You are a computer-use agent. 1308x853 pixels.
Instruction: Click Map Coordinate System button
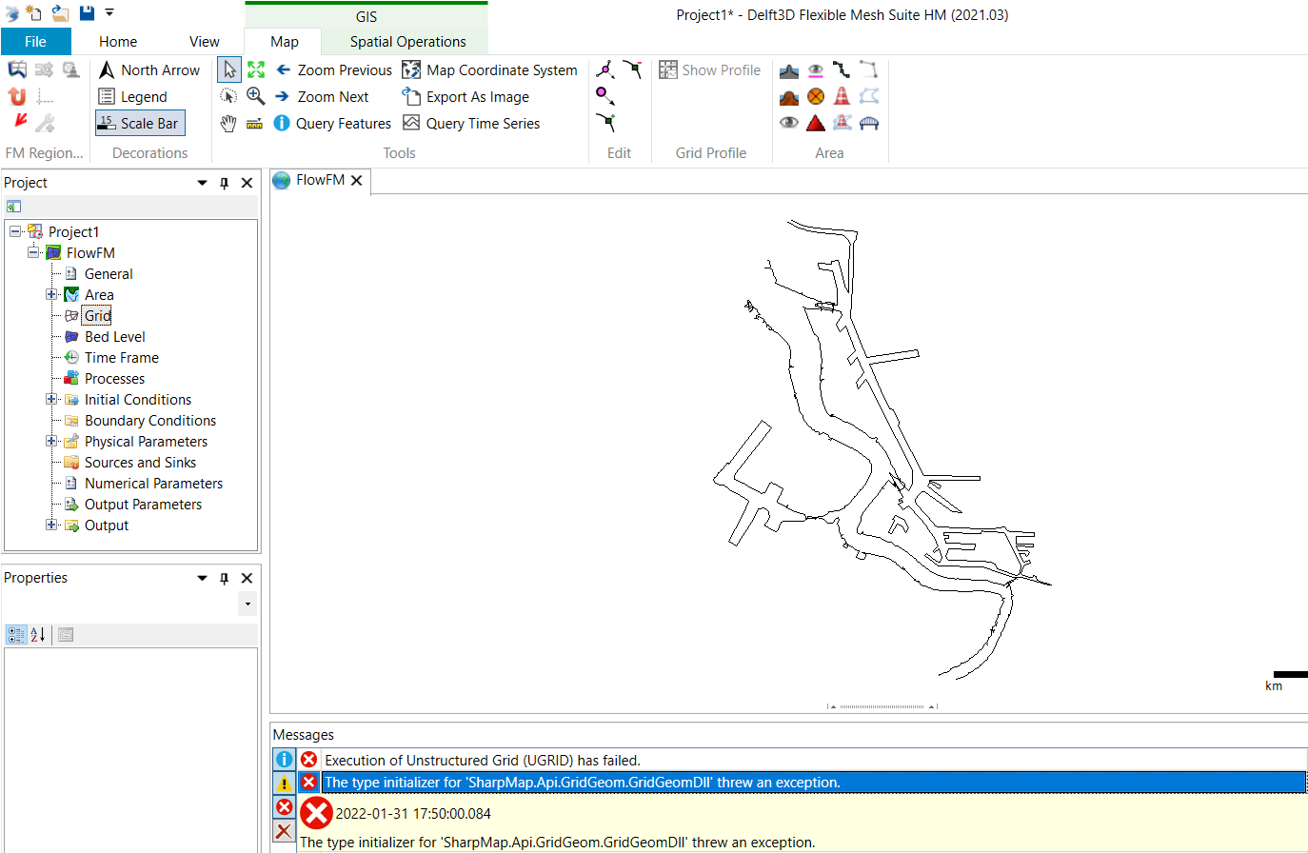490,70
